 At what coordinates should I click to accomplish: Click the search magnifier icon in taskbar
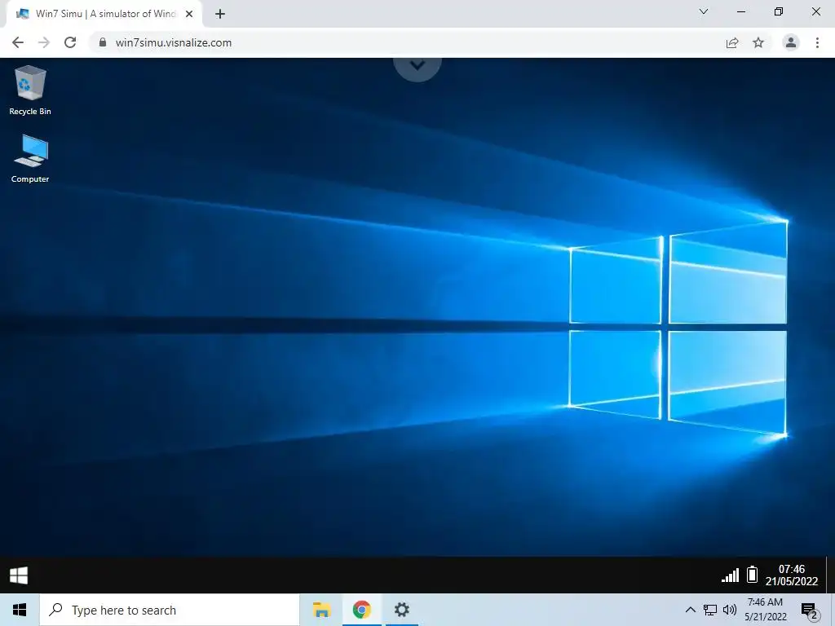pos(55,610)
